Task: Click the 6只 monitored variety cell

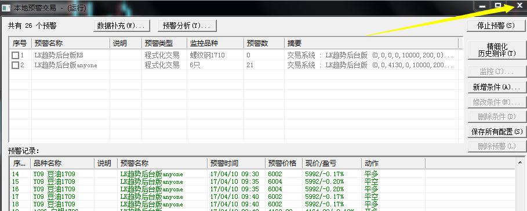Action: (x=195, y=65)
